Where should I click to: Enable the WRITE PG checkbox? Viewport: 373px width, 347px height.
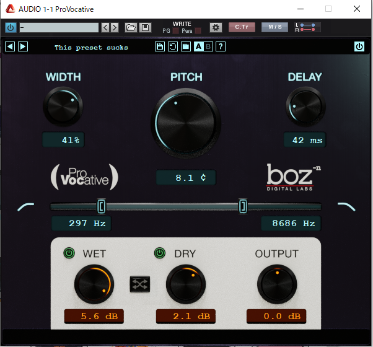[x=175, y=31]
